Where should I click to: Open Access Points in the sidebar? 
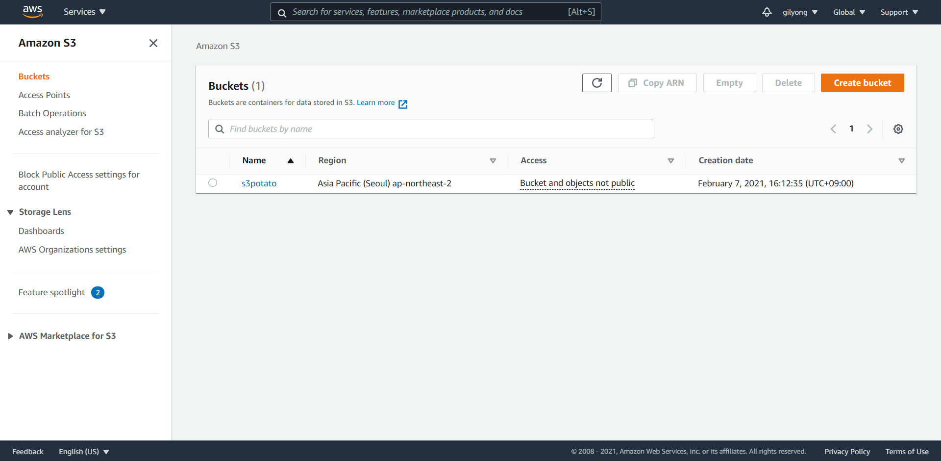pyautogui.click(x=44, y=95)
